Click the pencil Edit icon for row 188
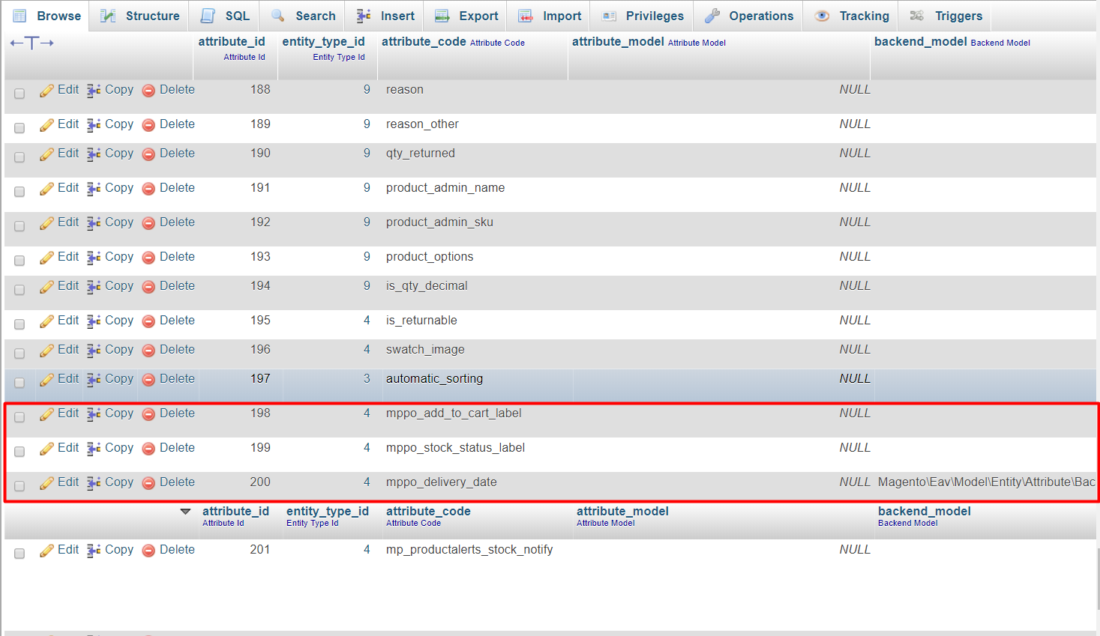 [46, 91]
